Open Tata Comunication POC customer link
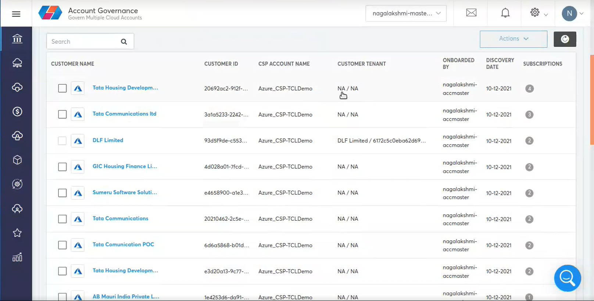594x301 pixels. [123, 244]
